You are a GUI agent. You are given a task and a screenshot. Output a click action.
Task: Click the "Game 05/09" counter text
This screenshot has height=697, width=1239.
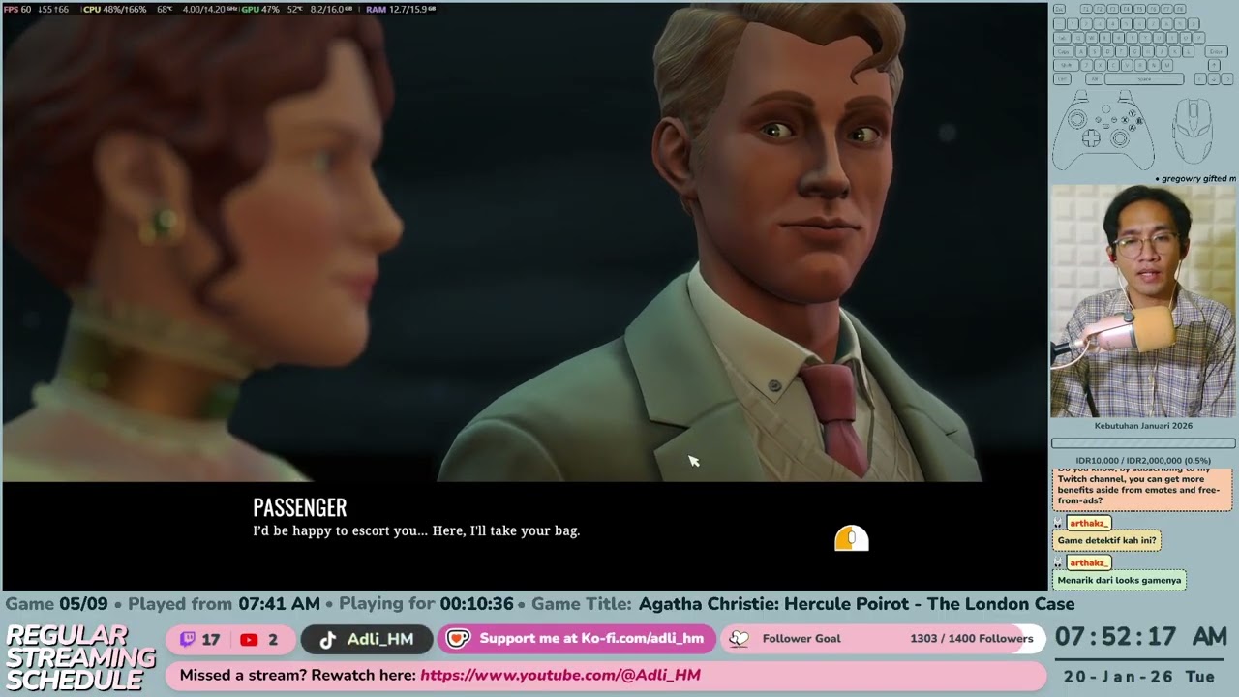click(57, 604)
